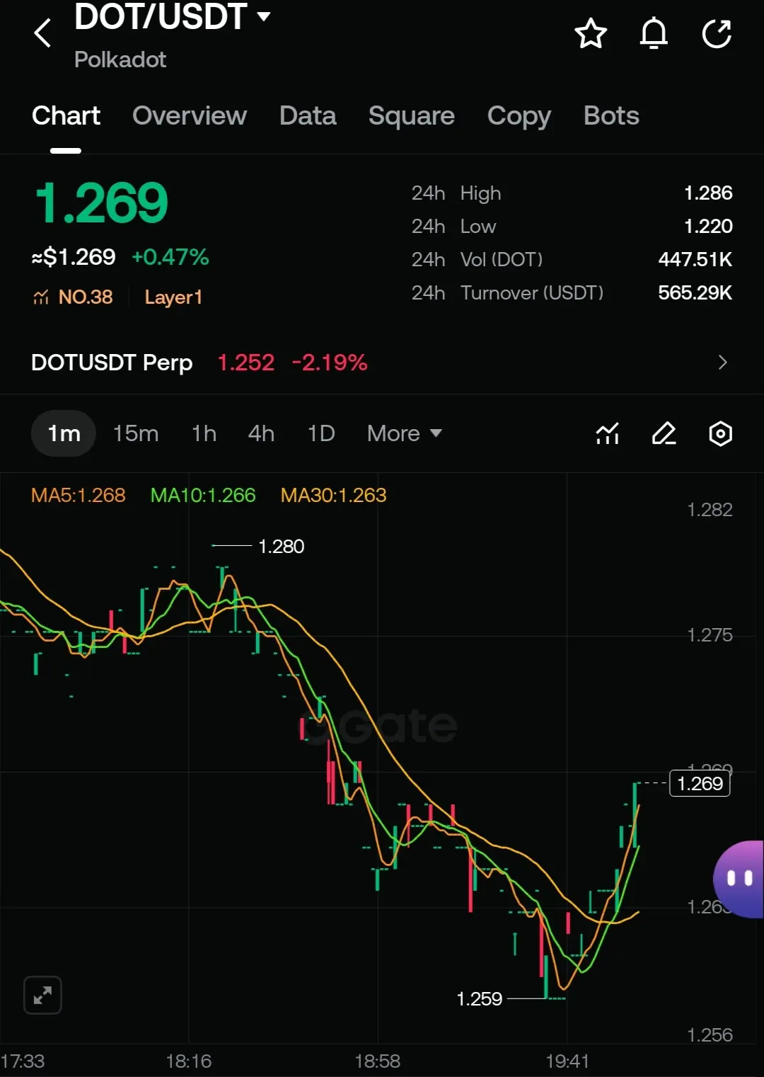Tap MA5:1.268 indicator label
Screen dimensions: 764x1077
pos(79,495)
